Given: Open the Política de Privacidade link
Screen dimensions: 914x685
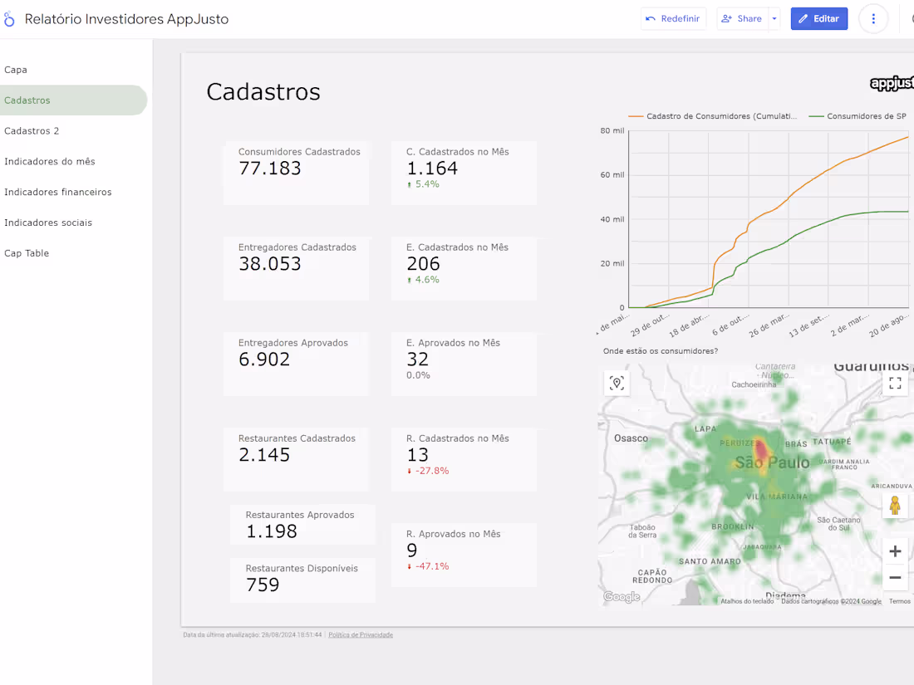Looking at the screenshot, I should click(x=361, y=634).
